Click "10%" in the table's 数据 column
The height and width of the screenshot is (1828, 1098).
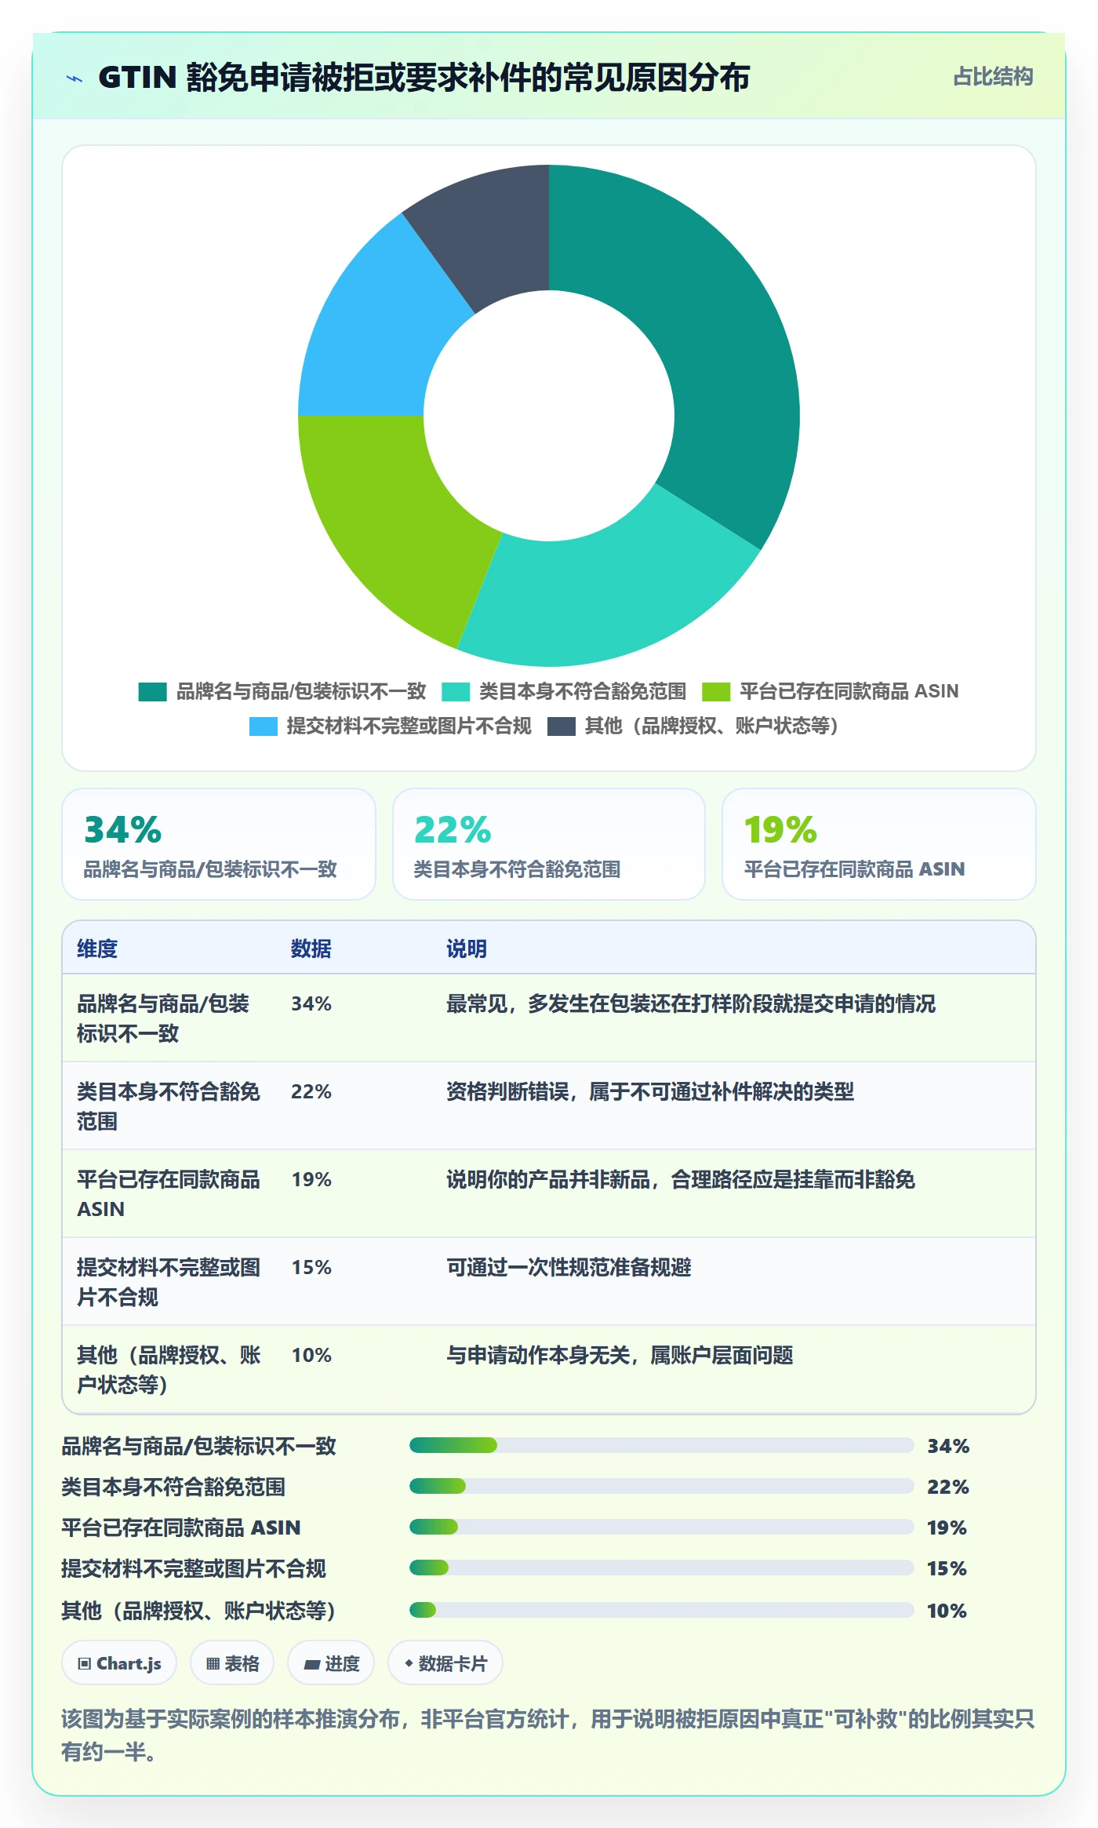[311, 1356]
